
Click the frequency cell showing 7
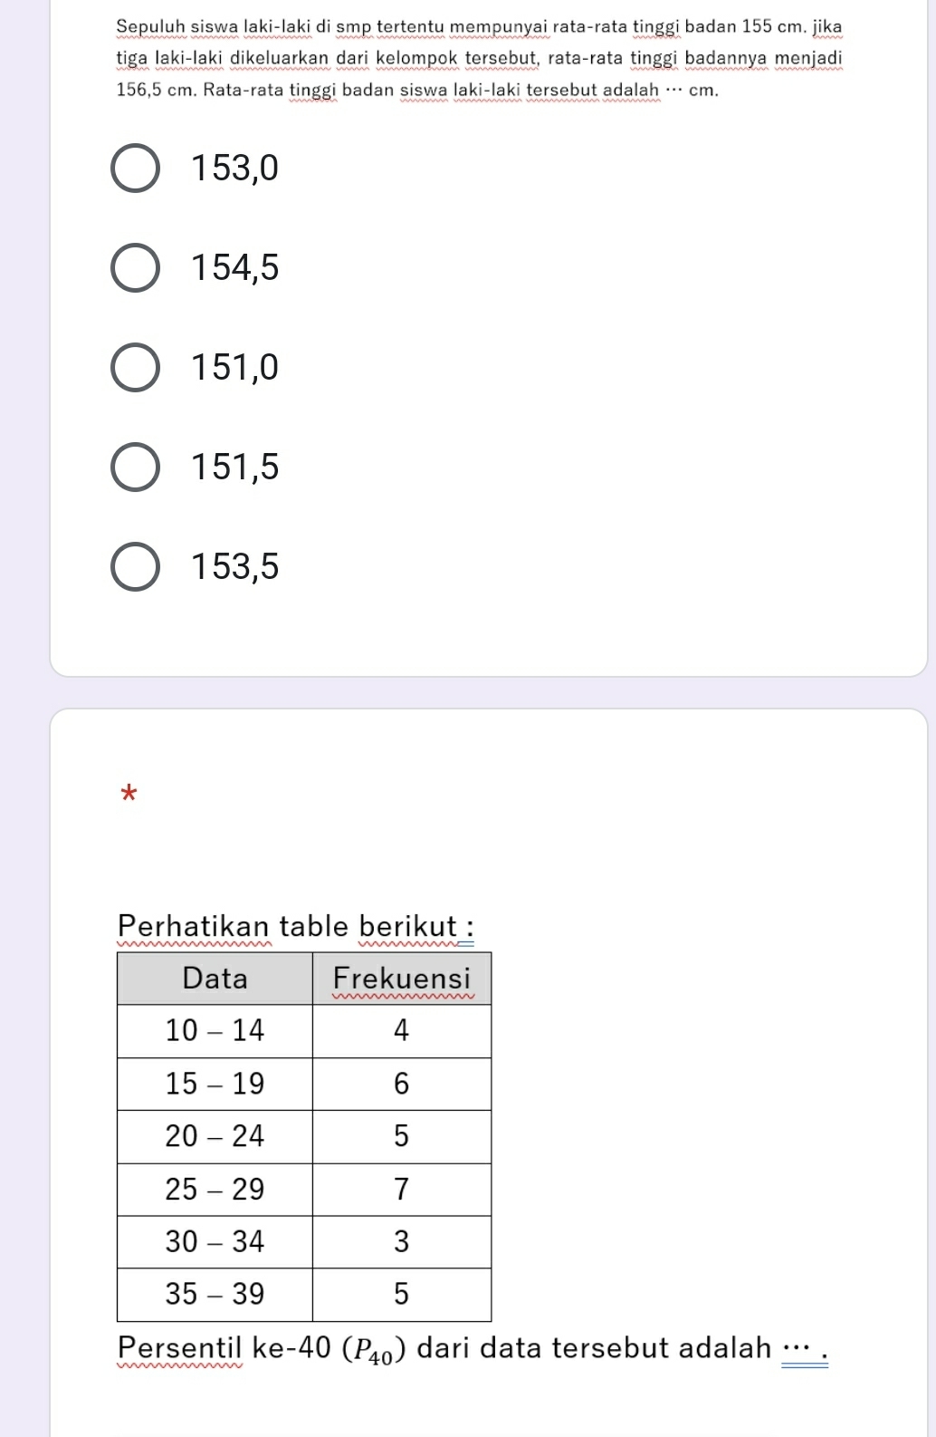click(x=402, y=1189)
